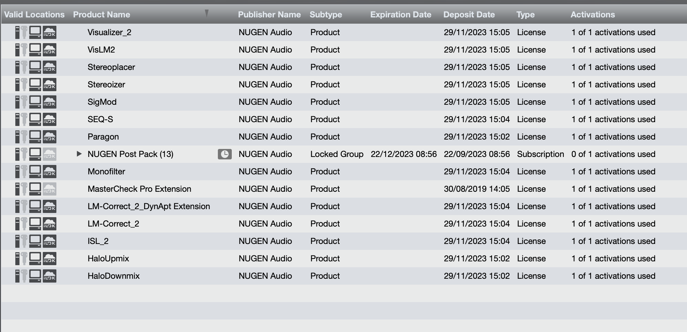Click the Publisher Name column header
This screenshot has height=332, width=687.
coord(269,15)
